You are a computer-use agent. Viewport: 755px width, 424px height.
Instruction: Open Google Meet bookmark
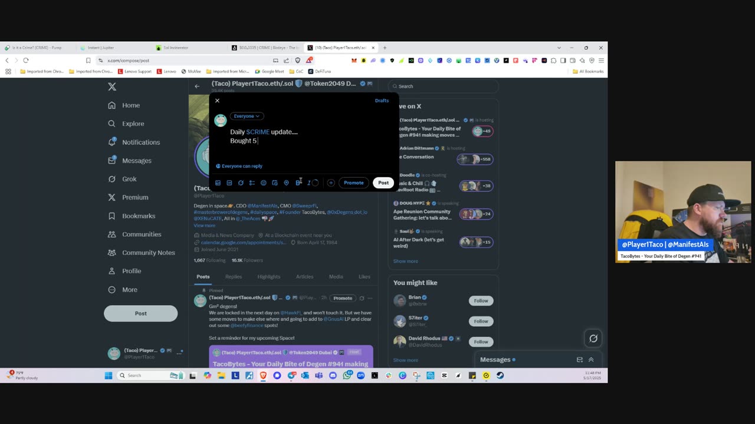coord(270,71)
